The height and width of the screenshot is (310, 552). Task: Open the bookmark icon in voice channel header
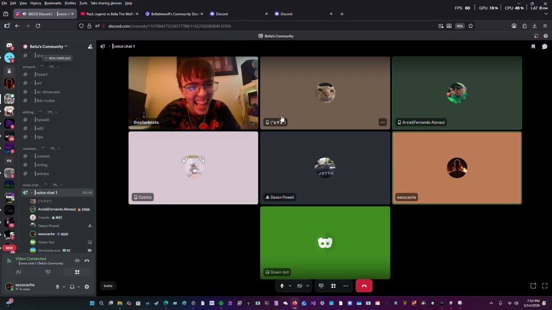click(x=533, y=46)
